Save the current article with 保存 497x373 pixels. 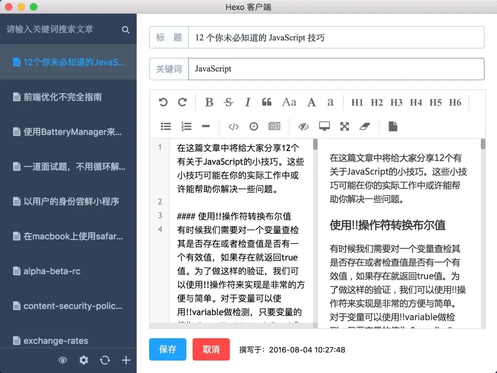[167, 349]
